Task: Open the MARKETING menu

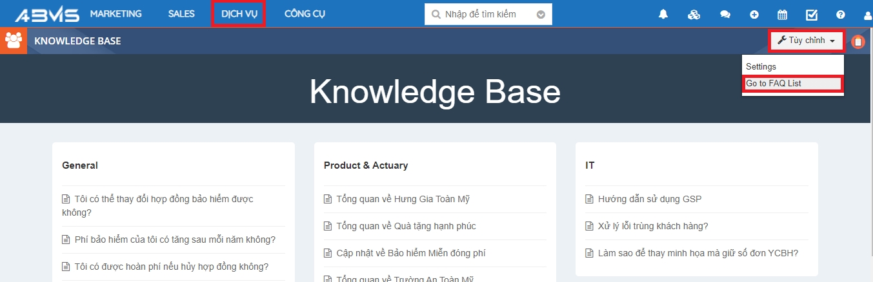Action: point(116,14)
